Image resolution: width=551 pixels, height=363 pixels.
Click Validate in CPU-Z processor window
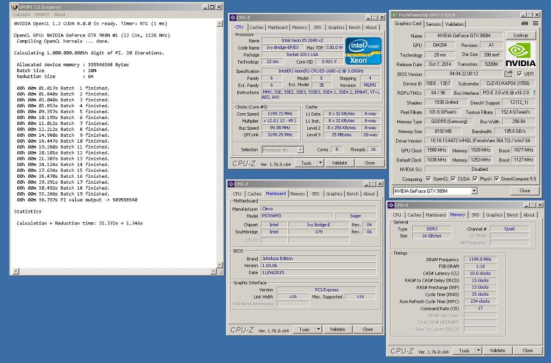pos(340,163)
